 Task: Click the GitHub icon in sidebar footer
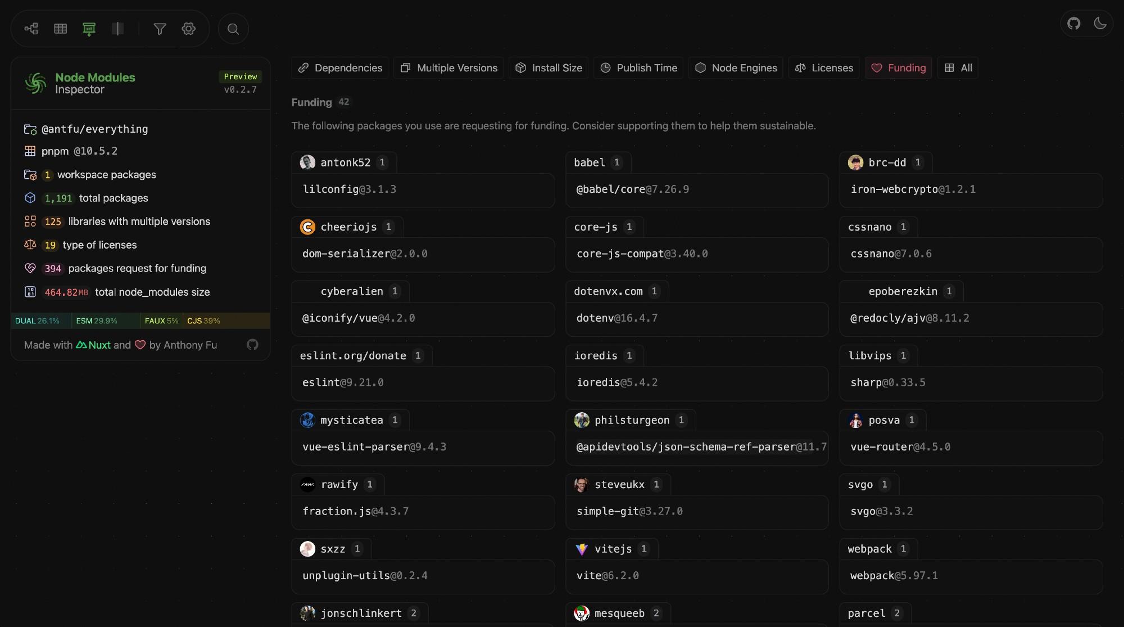[x=252, y=345]
